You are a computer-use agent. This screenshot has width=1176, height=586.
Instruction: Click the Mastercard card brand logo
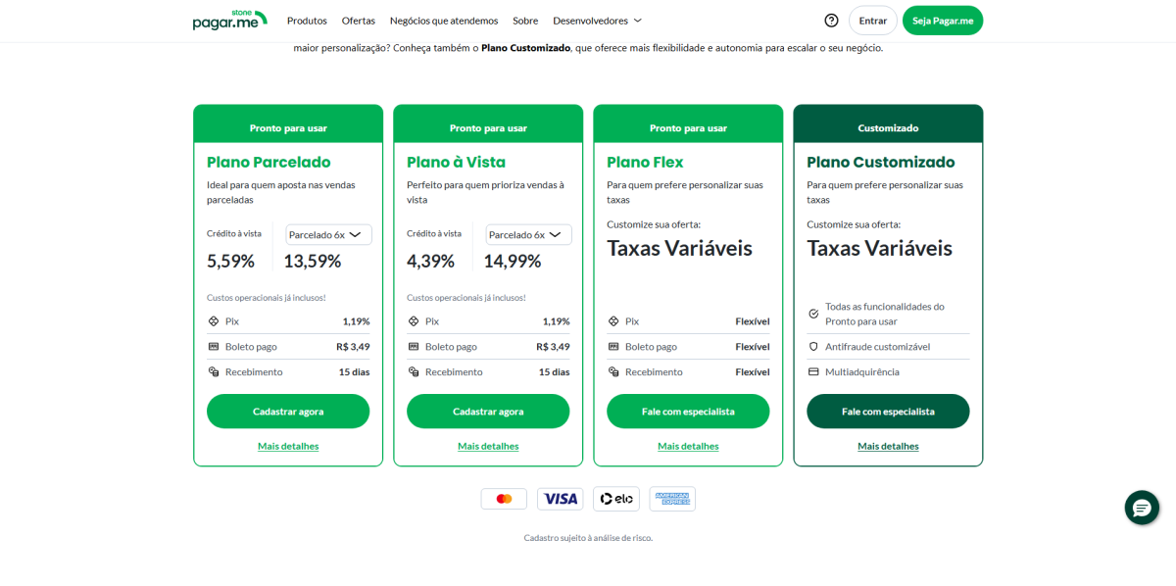(504, 499)
